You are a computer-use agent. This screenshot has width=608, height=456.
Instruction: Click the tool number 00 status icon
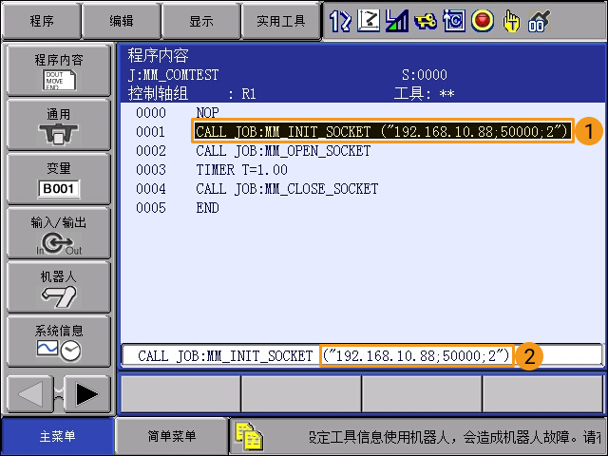pyautogui.click(x=539, y=21)
